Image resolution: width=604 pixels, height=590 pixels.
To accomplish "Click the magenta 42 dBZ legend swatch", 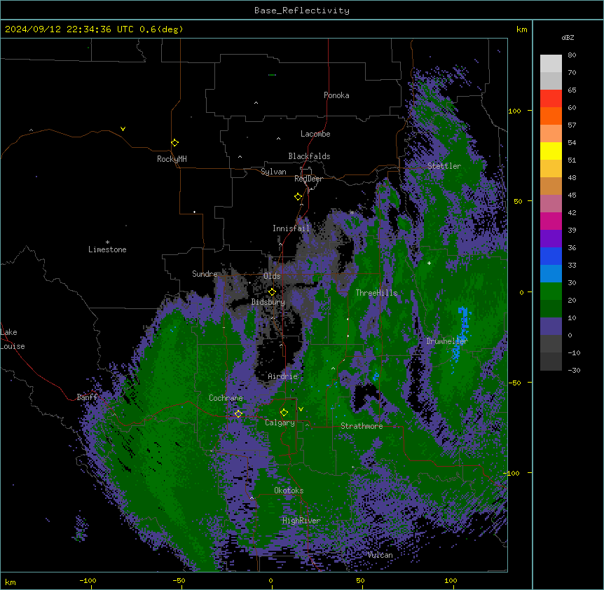I will pos(551,221).
